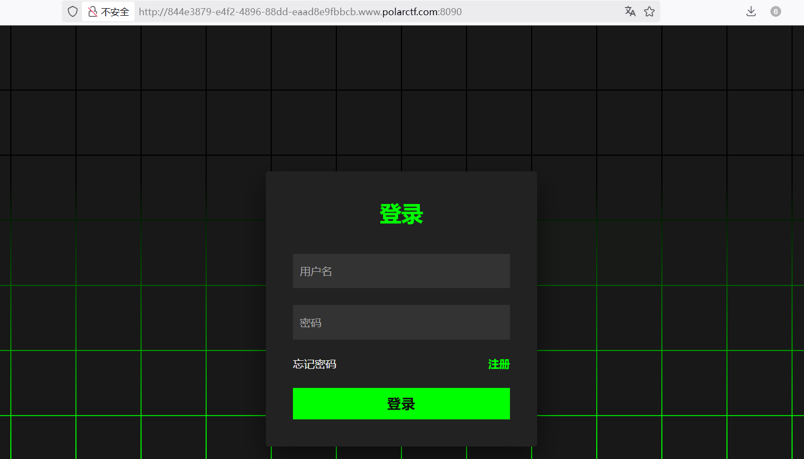Image resolution: width=804 pixels, height=459 pixels.
Task: Click the green 登录 heading title
Action: (401, 214)
